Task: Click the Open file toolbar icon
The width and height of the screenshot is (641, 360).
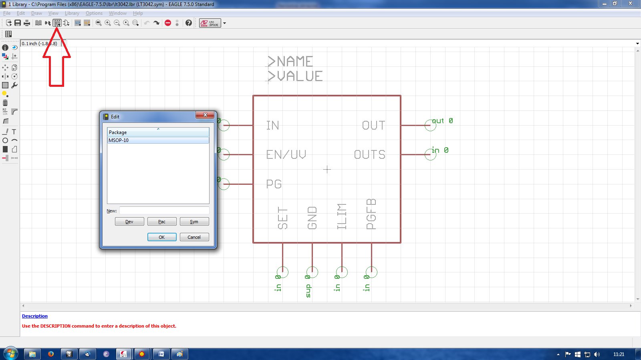Action: point(8,23)
